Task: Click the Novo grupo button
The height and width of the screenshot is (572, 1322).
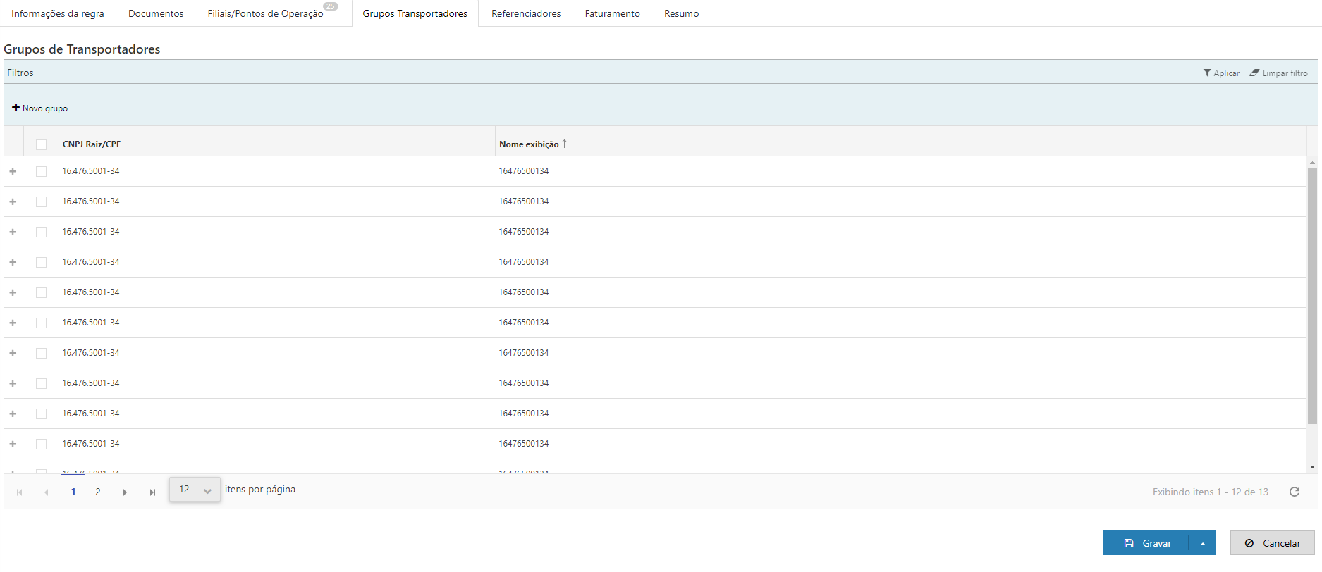Action: pos(40,108)
